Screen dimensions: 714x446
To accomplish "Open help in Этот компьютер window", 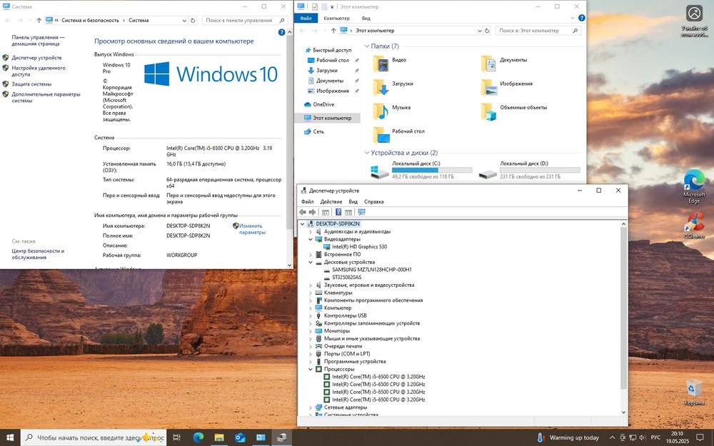I will pyautogui.click(x=581, y=19).
